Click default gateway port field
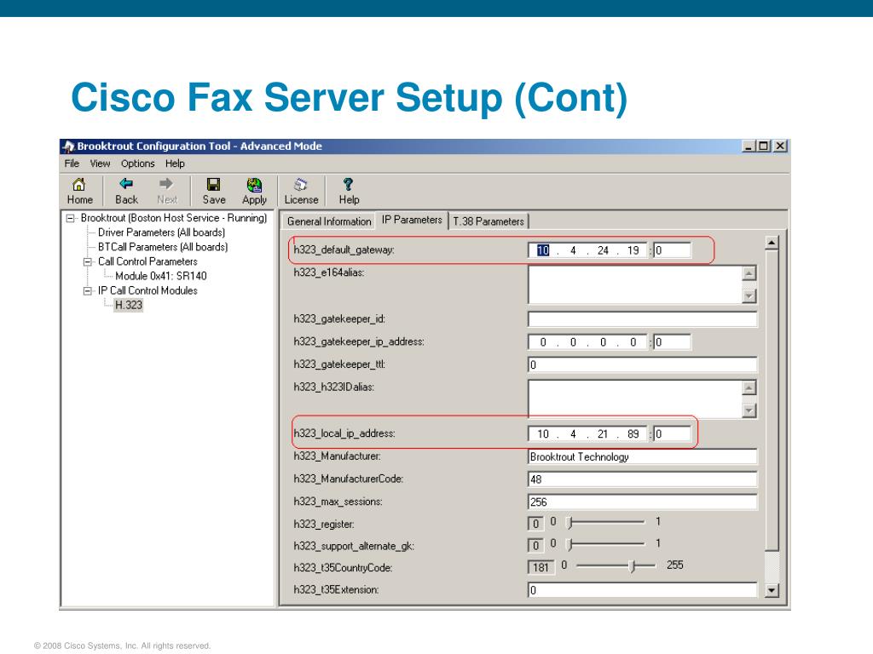This screenshot has height=654, width=873. coord(672,250)
